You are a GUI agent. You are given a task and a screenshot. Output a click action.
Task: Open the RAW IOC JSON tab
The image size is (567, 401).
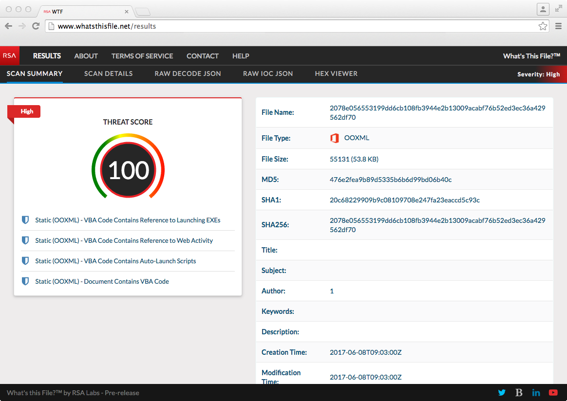268,73
